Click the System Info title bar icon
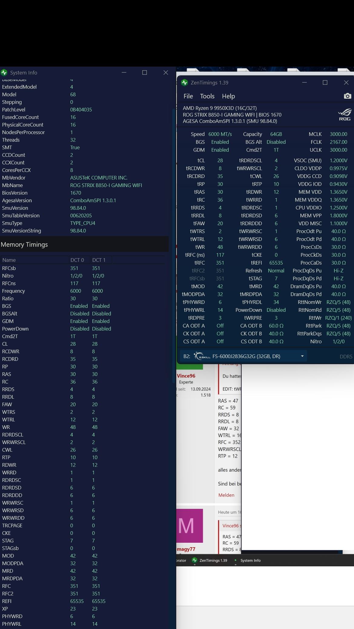354x629 pixels. 4,73
